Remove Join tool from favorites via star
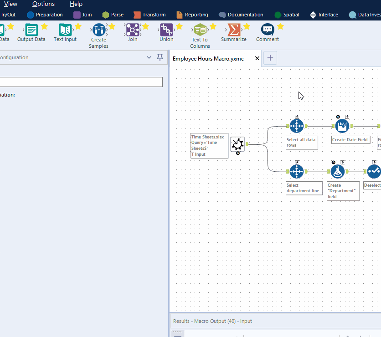381x337 pixels. pyautogui.click(x=145, y=26)
